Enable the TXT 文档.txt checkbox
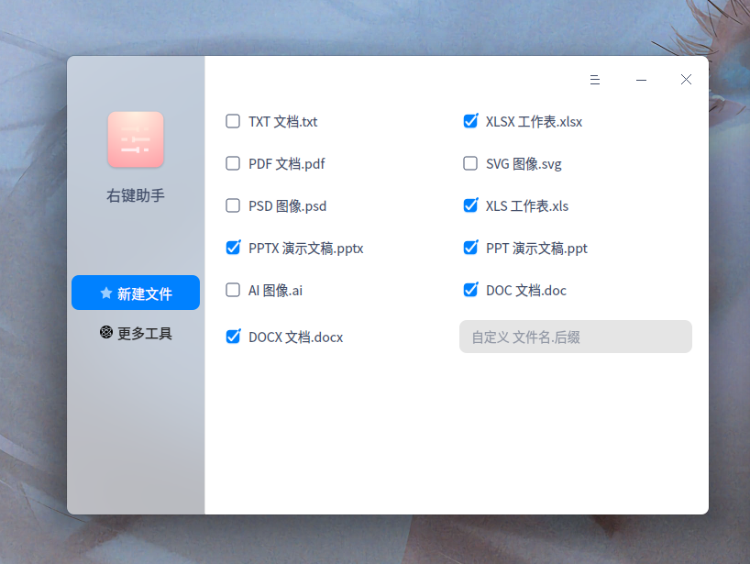The height and width of the screenshot is (564, 750). coord(233,121)
